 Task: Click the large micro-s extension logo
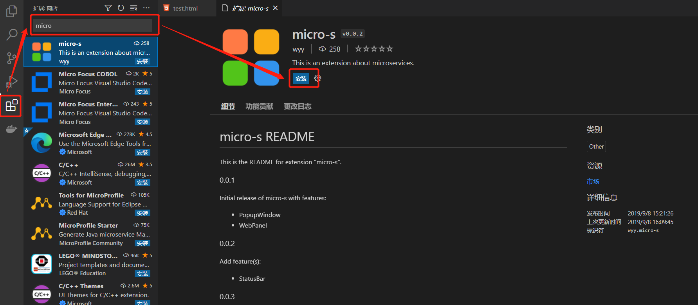pyautogui.click(x=251, y=57)
